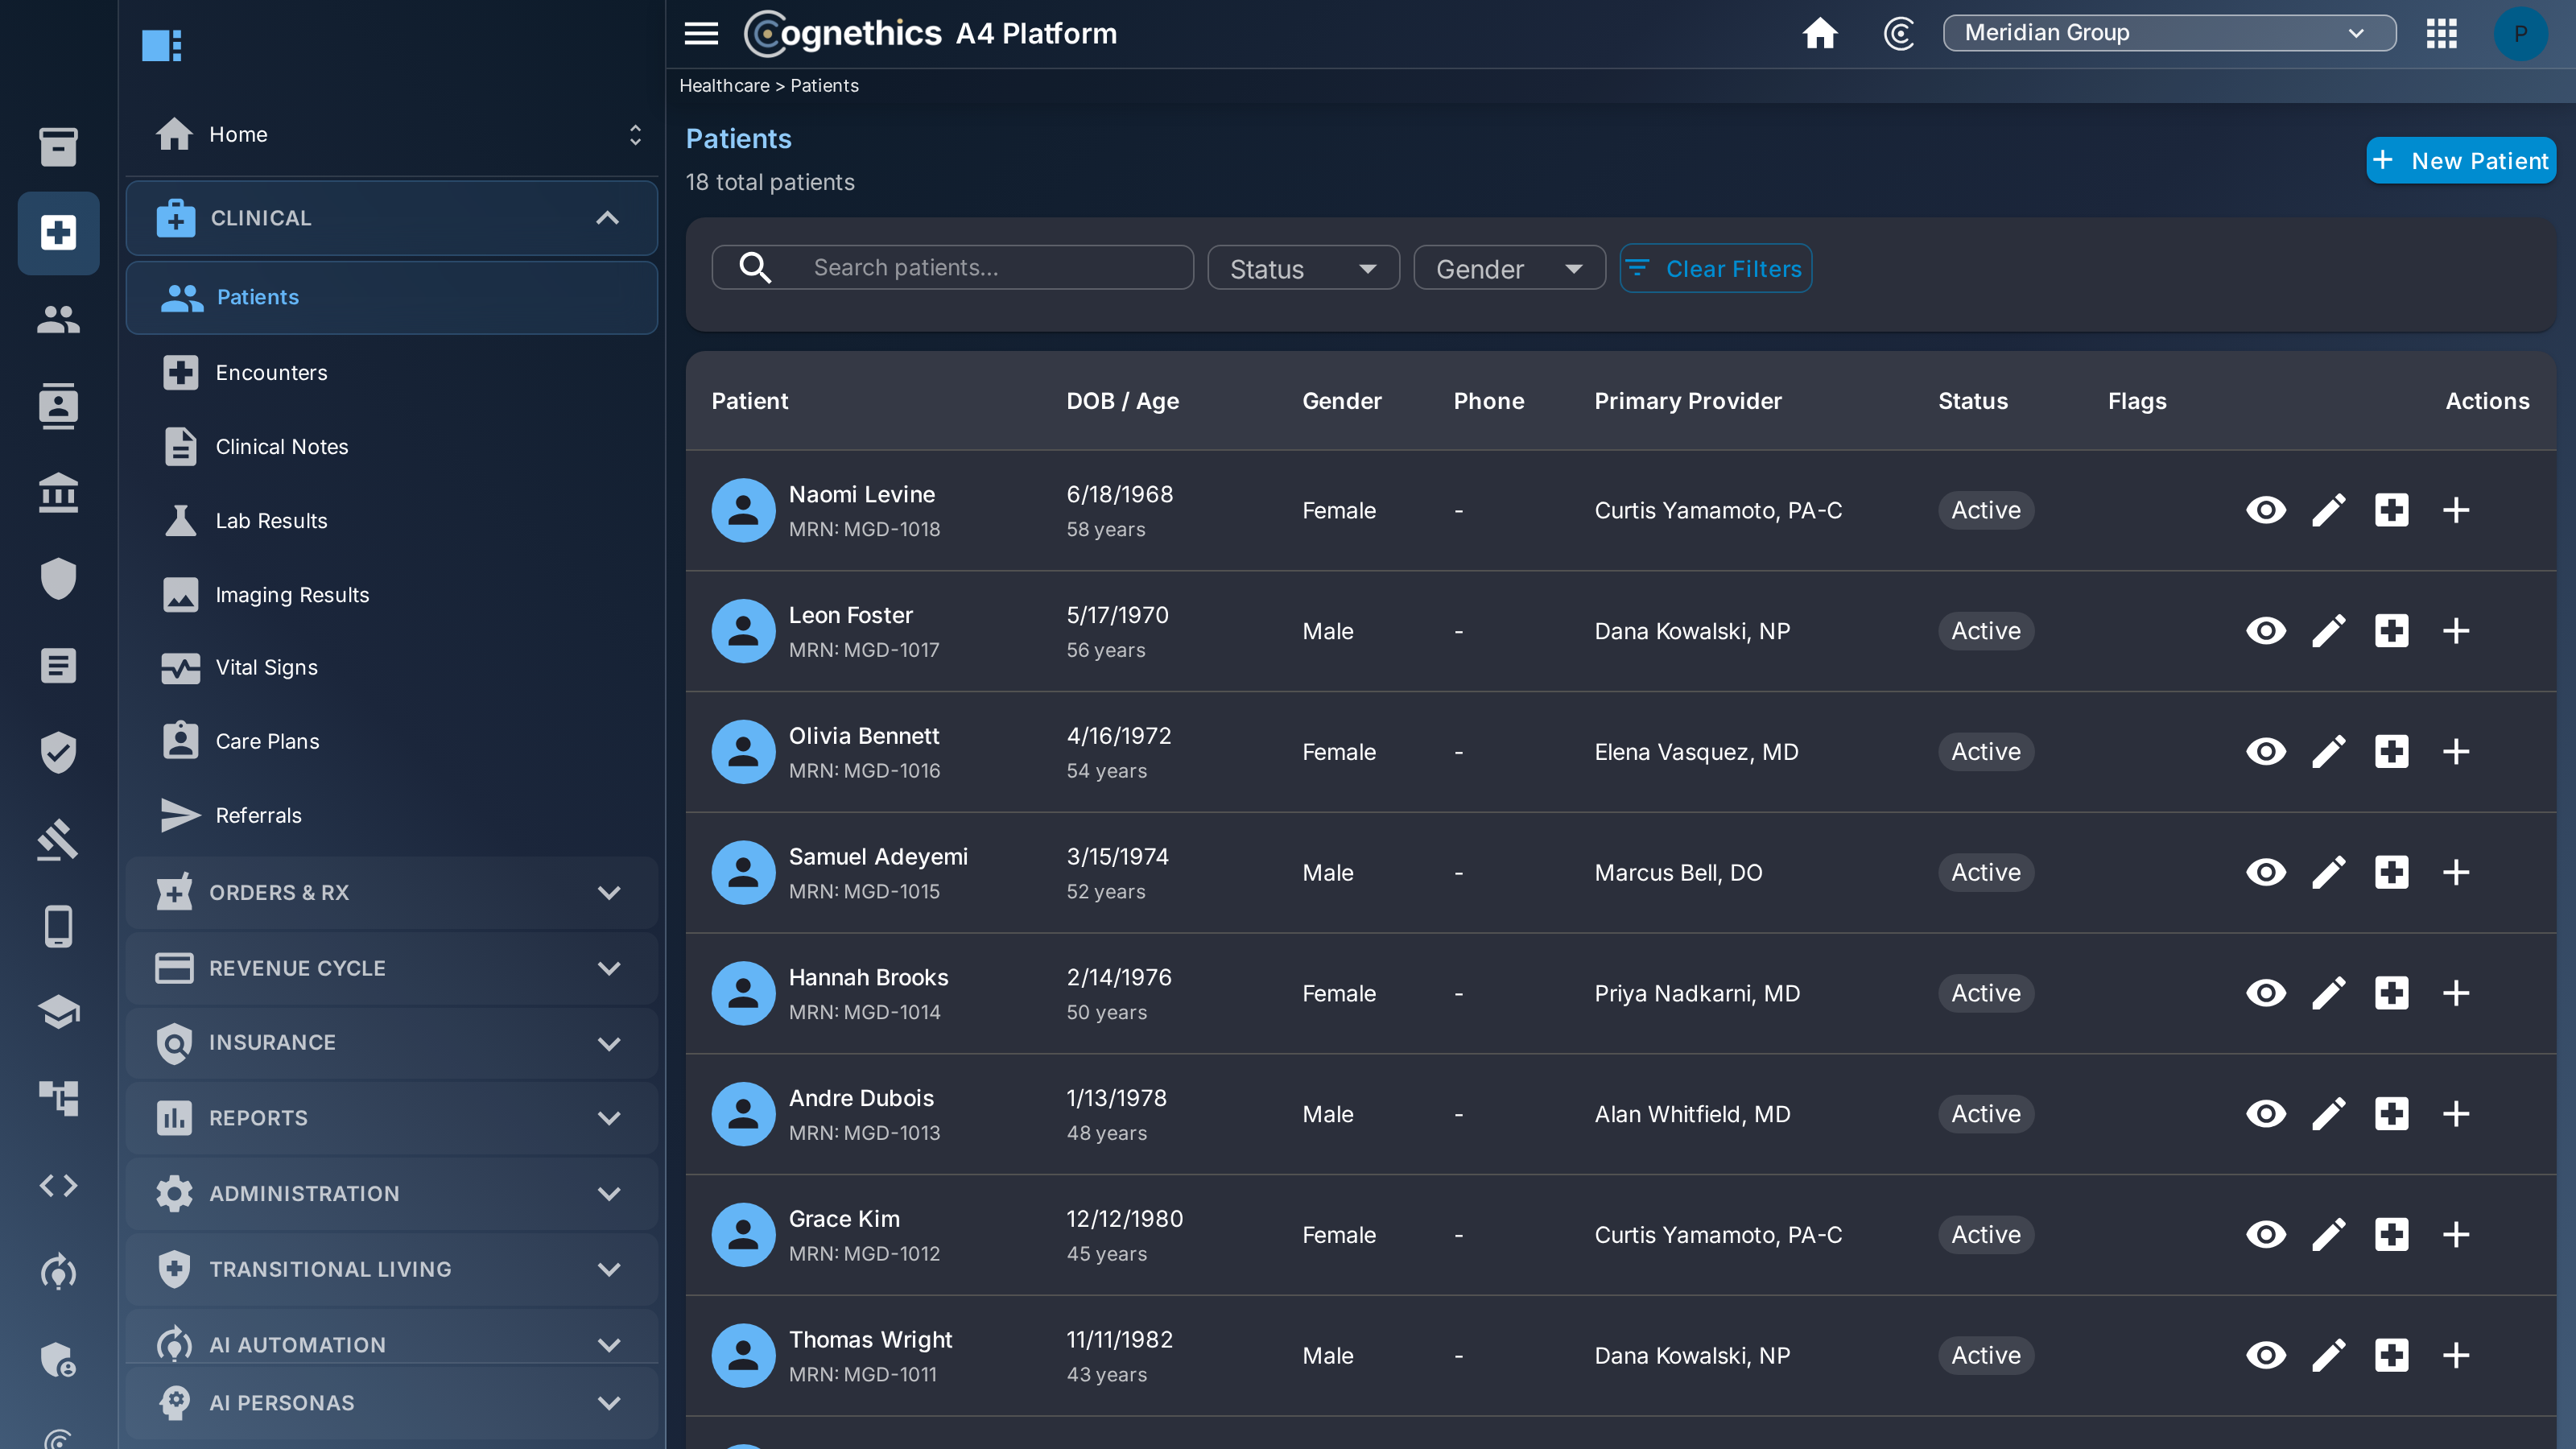Add encounter for Leon Foster medical icon
Viewport: 2576px width, 1449px height.
(2391, 631)
